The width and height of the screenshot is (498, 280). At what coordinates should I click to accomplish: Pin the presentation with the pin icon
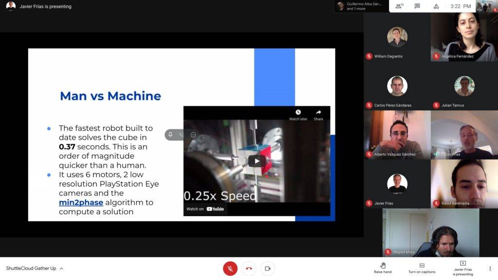pos(170,135)
